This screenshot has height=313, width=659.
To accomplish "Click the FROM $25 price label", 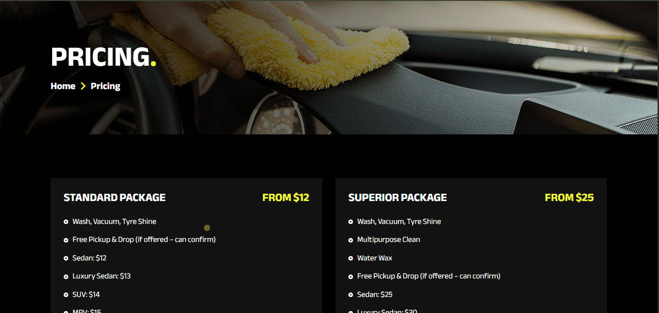I will point(569,198).
